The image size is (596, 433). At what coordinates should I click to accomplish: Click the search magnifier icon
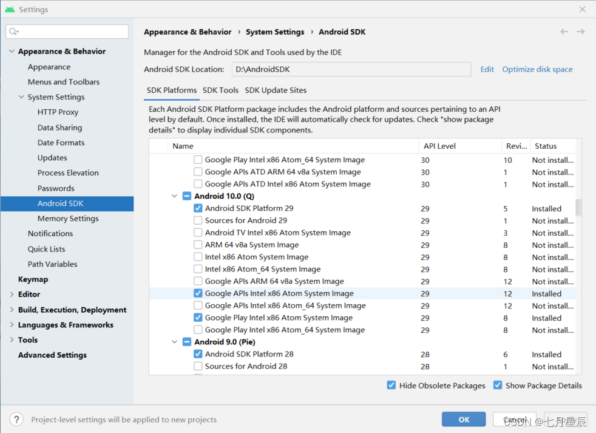(x=14, y=32)
